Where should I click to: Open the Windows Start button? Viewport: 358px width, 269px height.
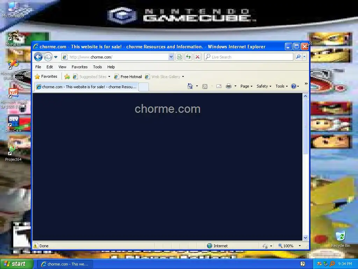pos(16,264)
